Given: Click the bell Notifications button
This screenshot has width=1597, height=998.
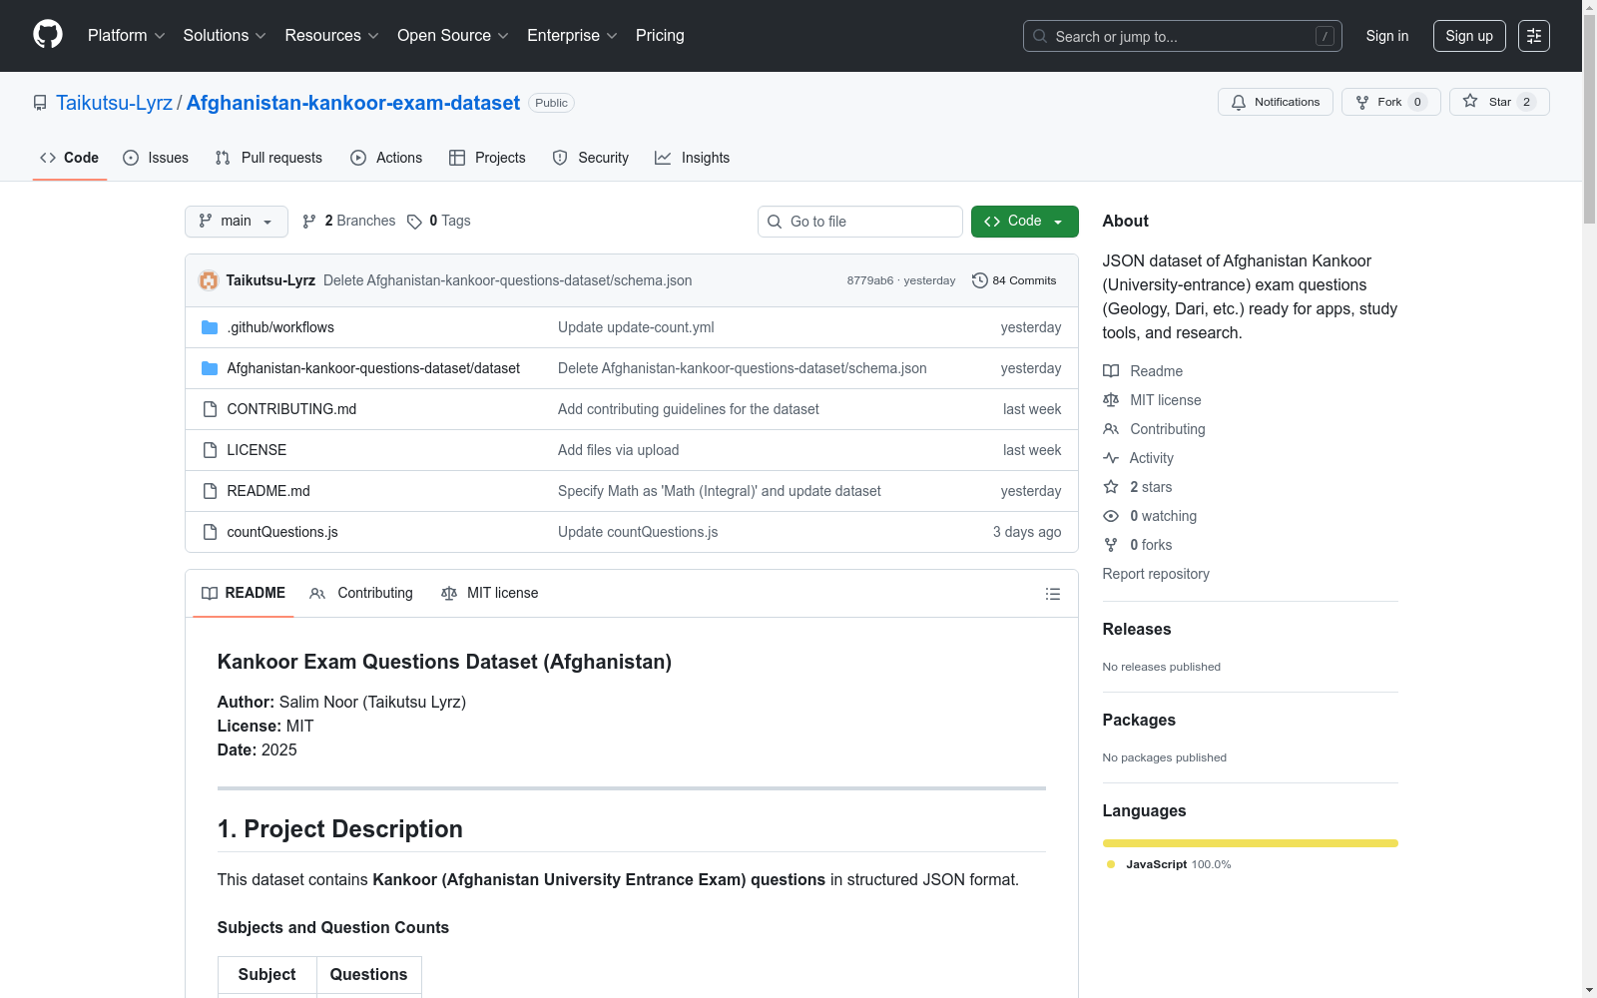Looking at the screenshot, I should (1275, 102).
